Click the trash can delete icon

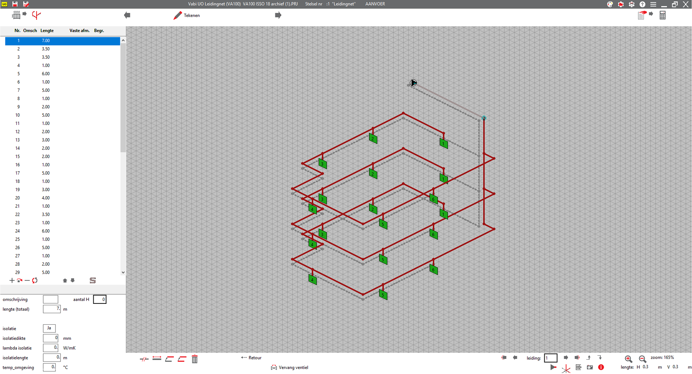coord(195,359)
